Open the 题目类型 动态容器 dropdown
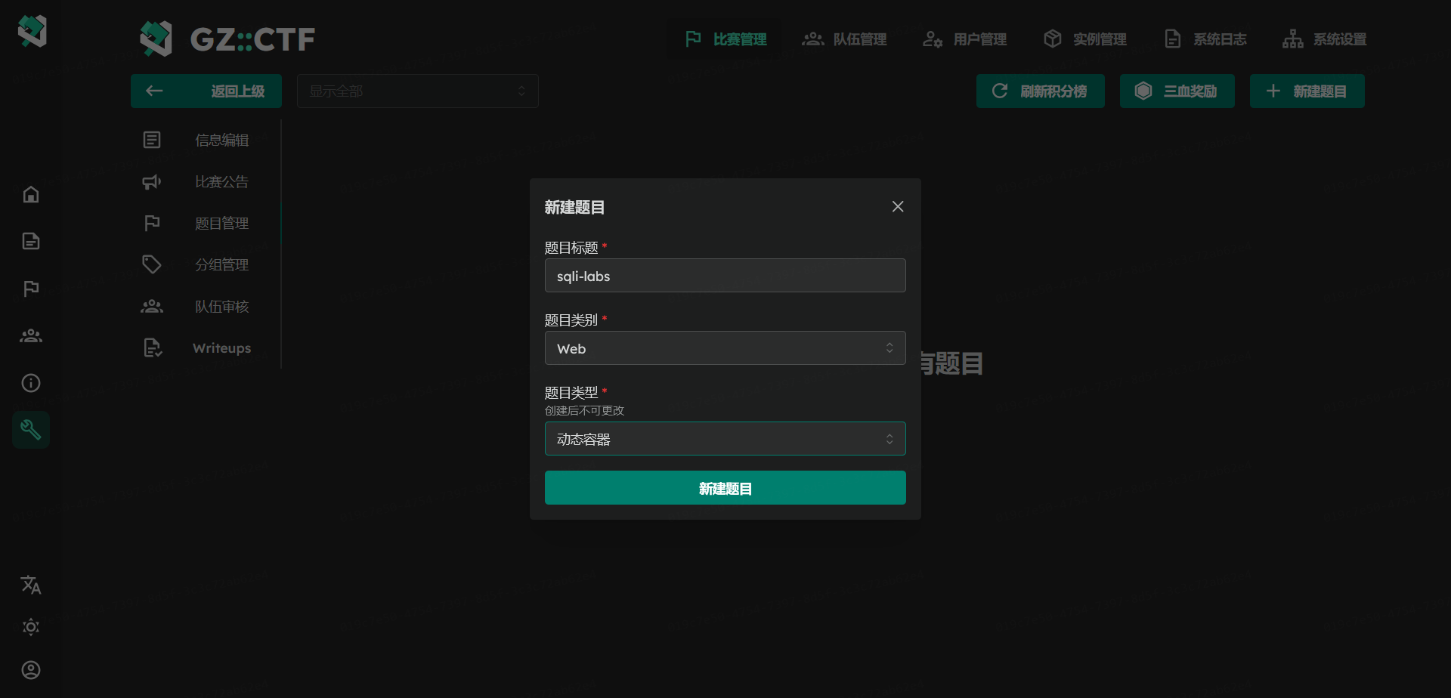Viewport: 1451px width, 698px height. (x=725, y=439)
